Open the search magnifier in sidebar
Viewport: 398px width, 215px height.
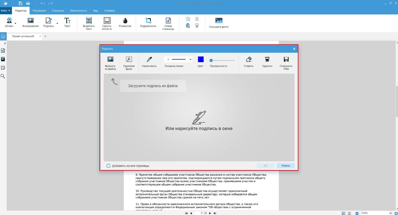[x=3, y=76]
